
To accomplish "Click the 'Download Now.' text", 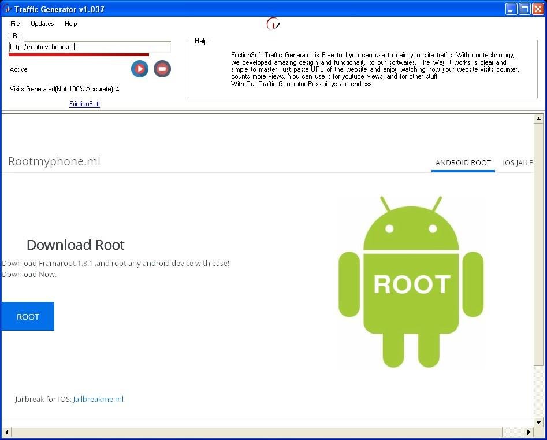I will [29, 275].
